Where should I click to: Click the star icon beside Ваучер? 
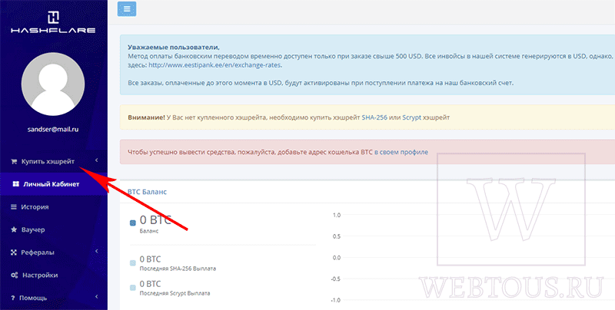click(x=14, y=229)
